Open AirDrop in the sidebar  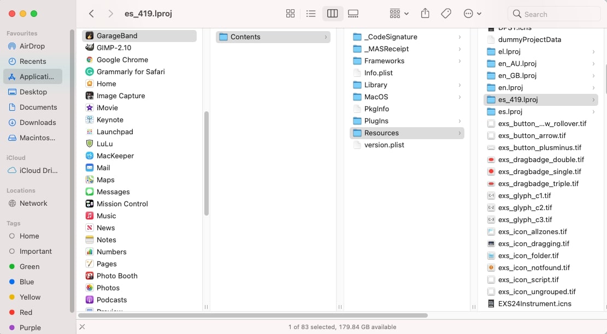click(x=33, y=46)
